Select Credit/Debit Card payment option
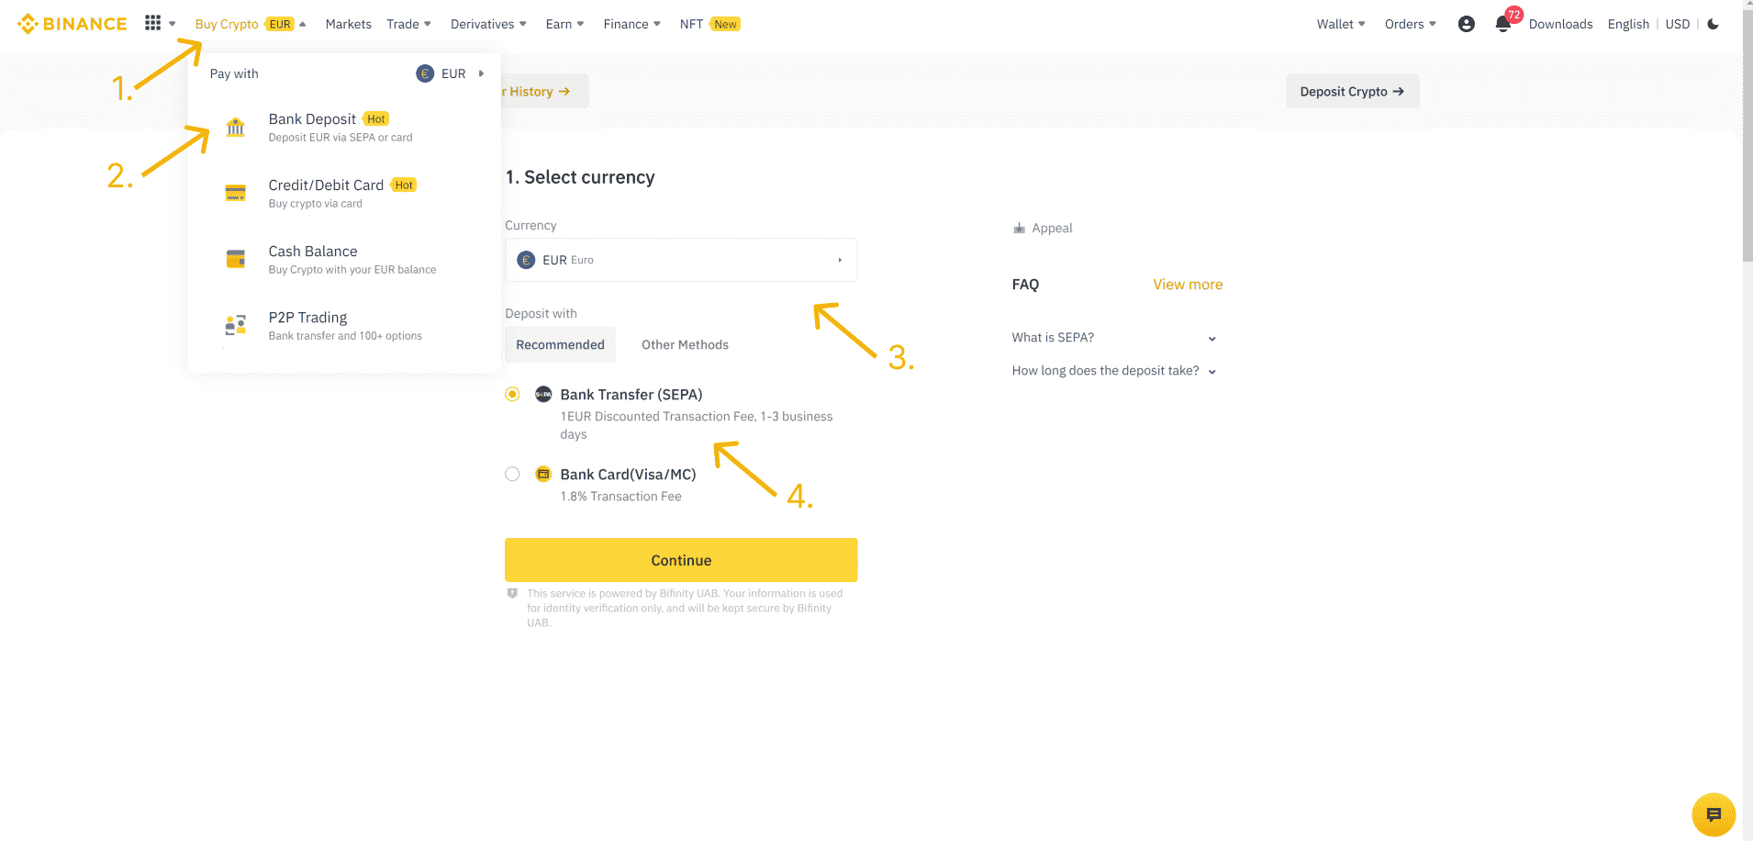Screen dimensions: 1753x841 tap(326, 192)
